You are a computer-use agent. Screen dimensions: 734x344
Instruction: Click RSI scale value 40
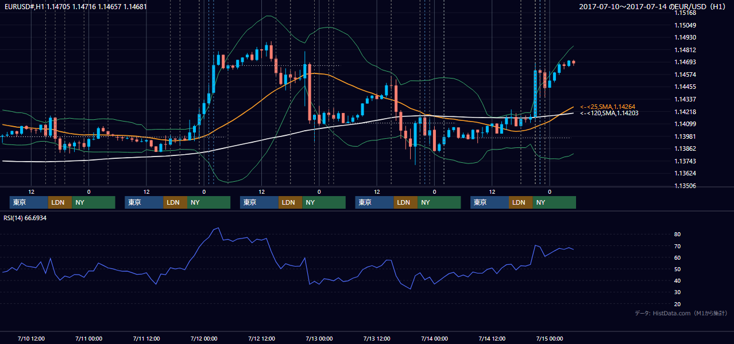click(678, 280)
